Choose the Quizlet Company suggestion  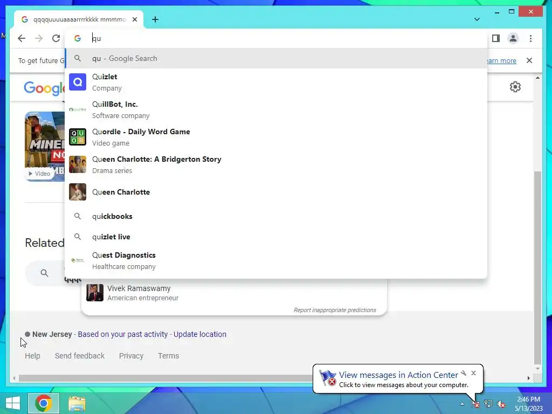(x=277, y=82)
